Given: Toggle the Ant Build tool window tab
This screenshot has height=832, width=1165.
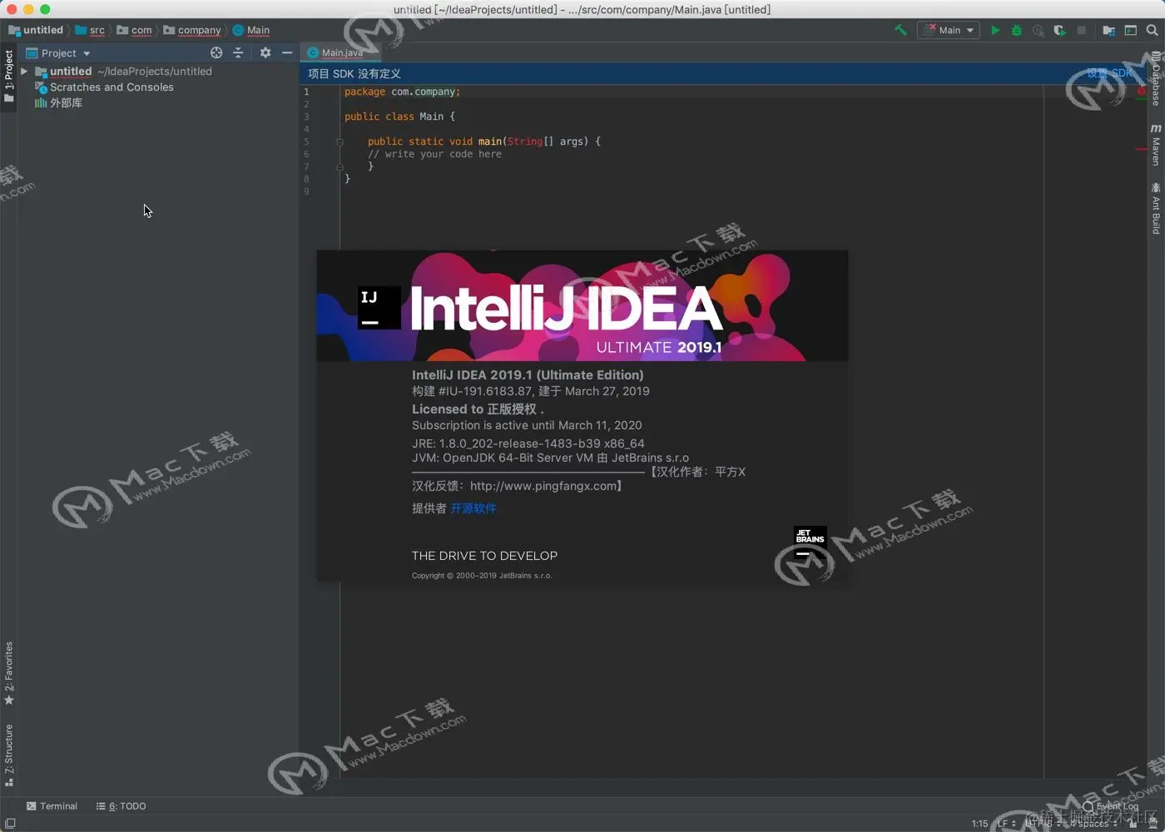Looking at the screenshot, I should [1156, 208].
